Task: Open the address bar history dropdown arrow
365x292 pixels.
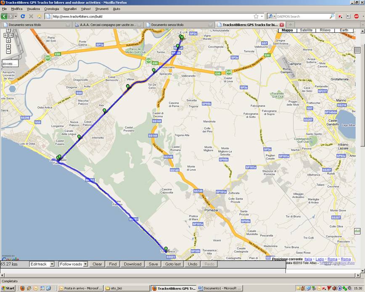Action: pos(262,16)
